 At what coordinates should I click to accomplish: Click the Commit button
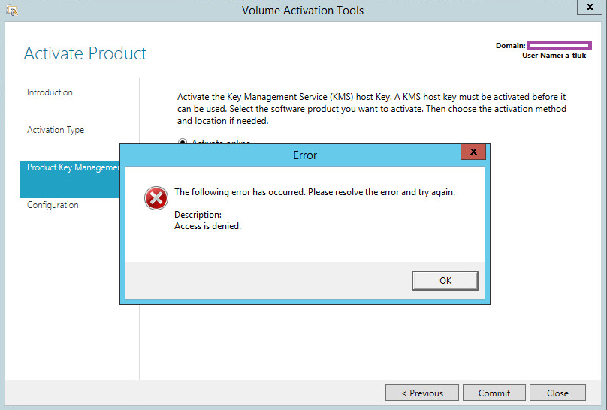coord(494,393)
